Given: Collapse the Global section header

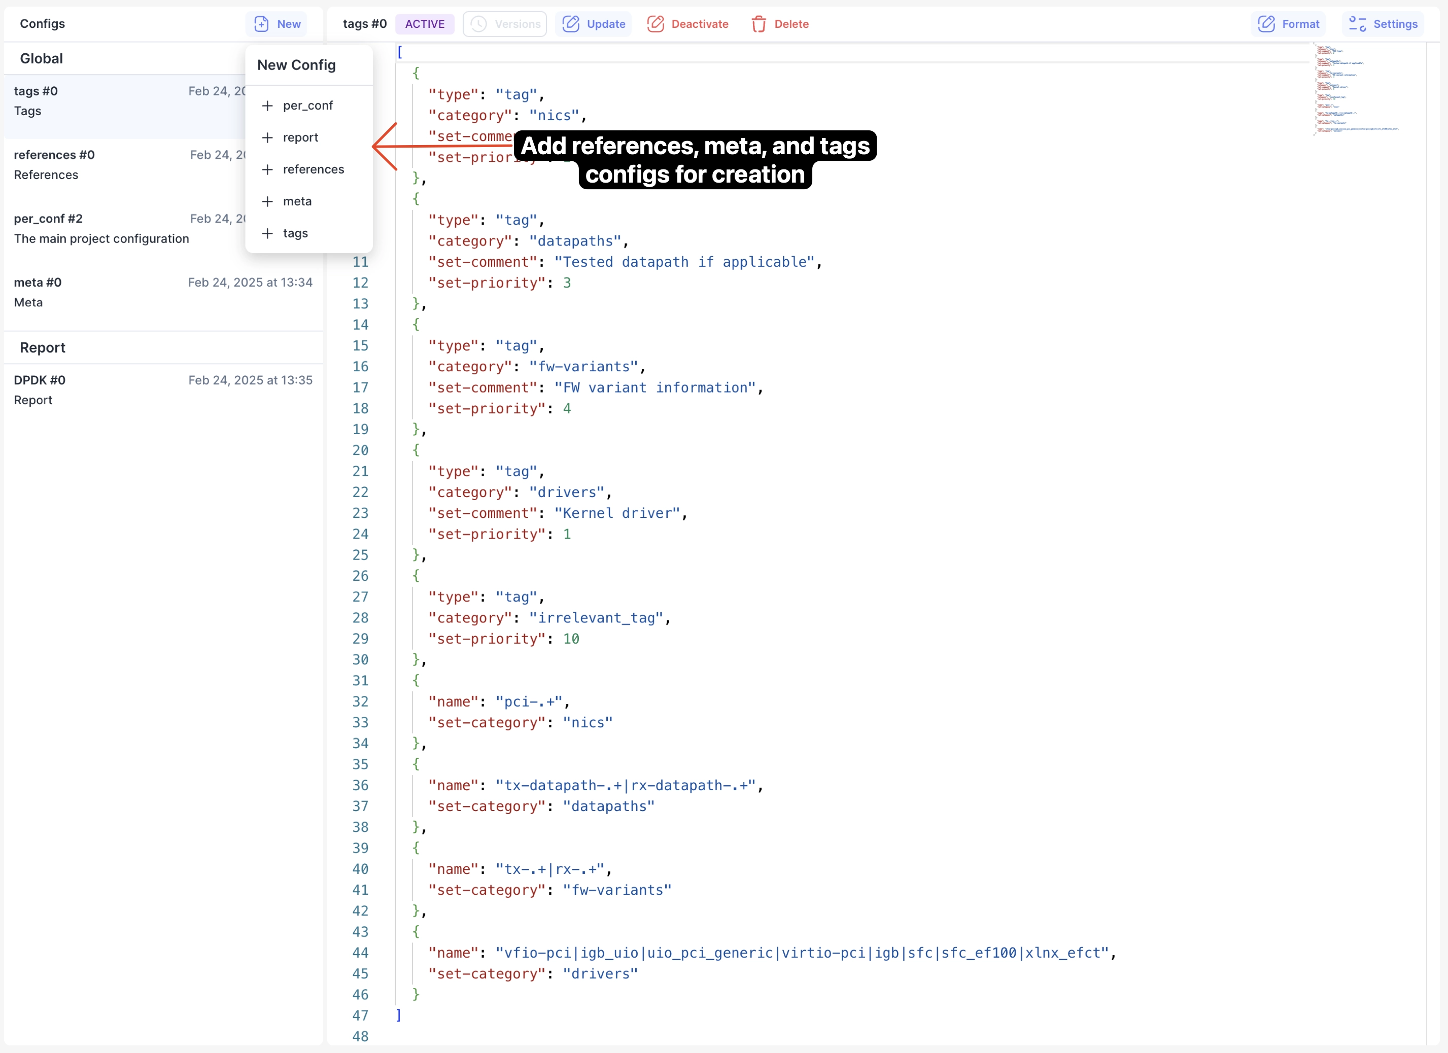Looking at the screenshot, I should click(x=42, y=58).
